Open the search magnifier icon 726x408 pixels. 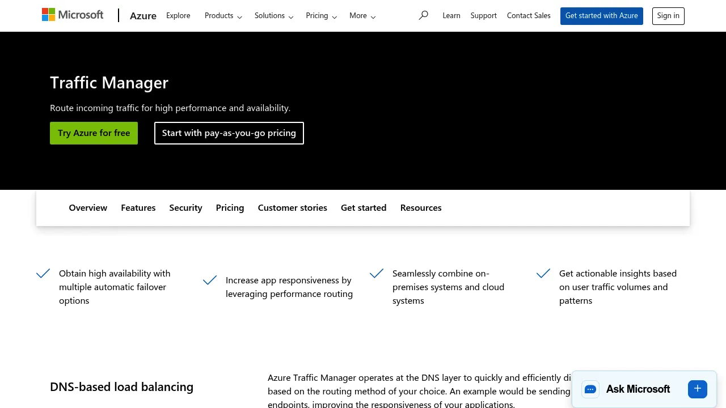[x=423, y=15]
